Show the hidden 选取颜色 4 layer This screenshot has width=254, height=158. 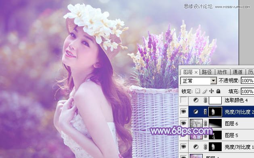click(184, 100)
